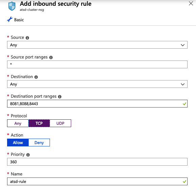Click the Priority info icon
This screenshot has width=196, height=189.
coord(28,155)
